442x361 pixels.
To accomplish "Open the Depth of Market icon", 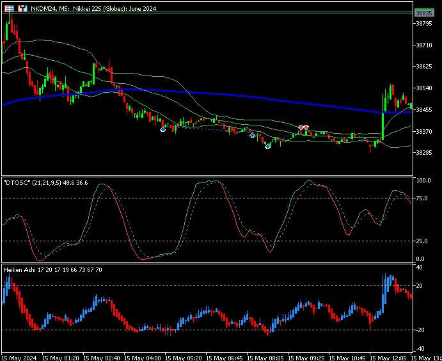I will point(10,9).
